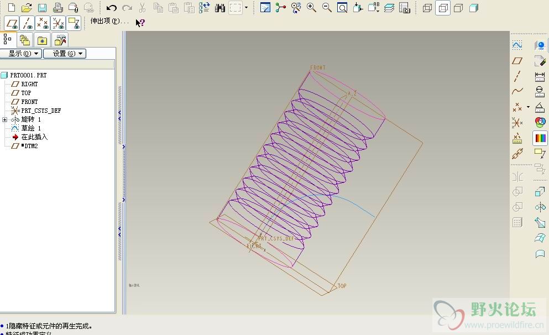Image resolution: width=549 pixels, height=335 pixels.
Task: Zoom out with the minus magnifier
Action: (327, 8)
